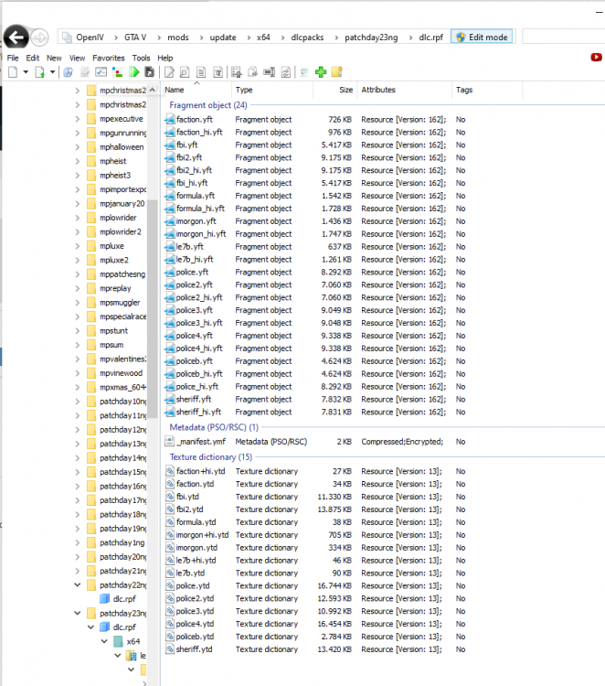605x686 pixels.
Task: Open the File menu
Action: [x=13, y=58]
